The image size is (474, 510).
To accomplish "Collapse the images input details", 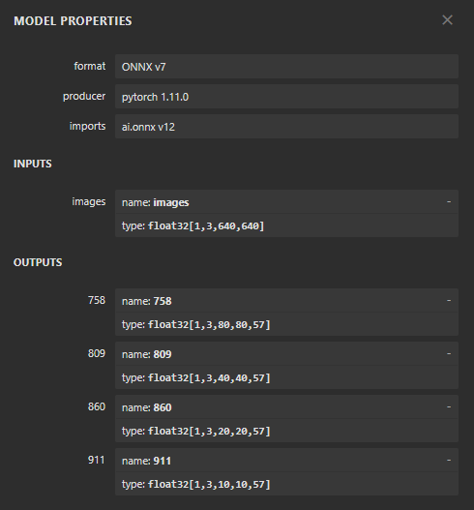I will (x=449, y=201).
